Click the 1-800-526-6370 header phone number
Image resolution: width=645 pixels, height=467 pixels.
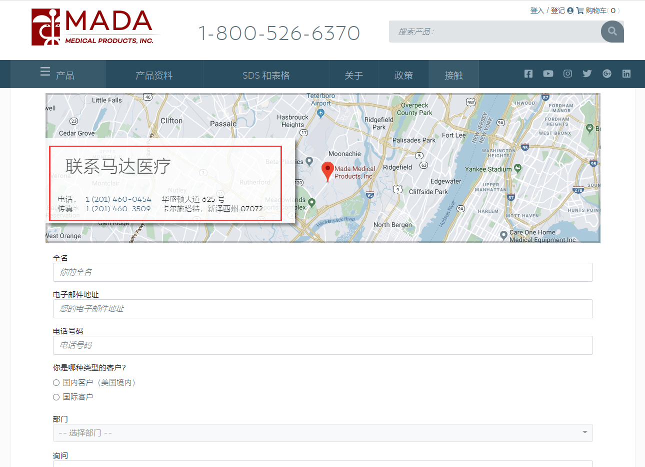coord(279,33)
